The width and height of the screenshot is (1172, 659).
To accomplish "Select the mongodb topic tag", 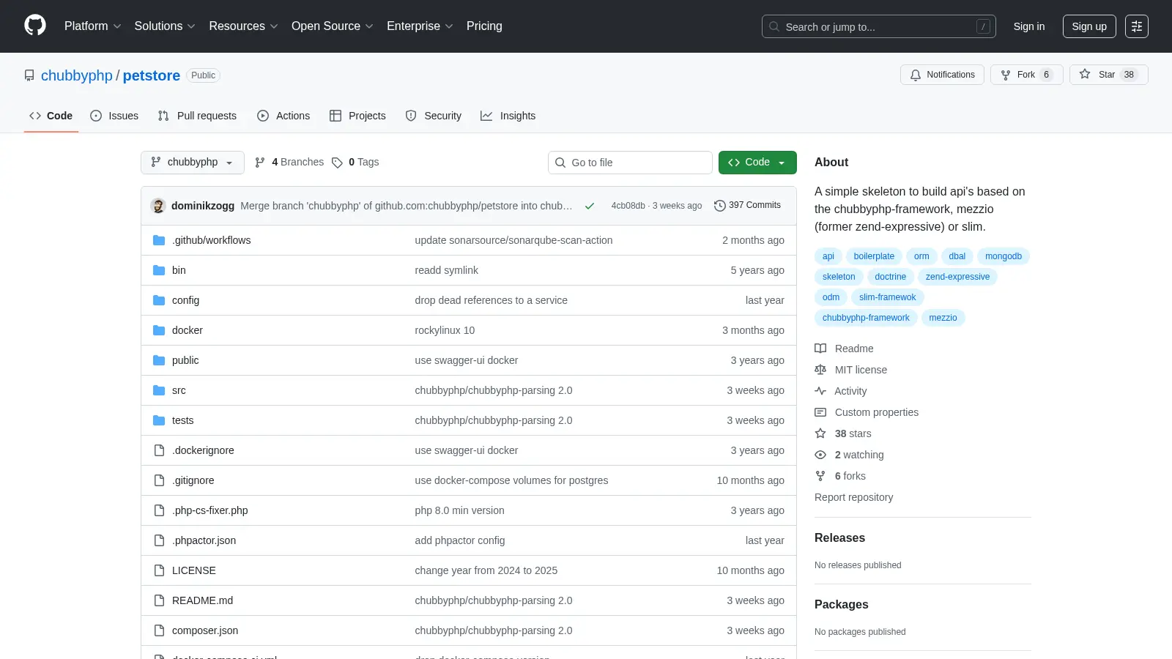I will click(1004, 256).
